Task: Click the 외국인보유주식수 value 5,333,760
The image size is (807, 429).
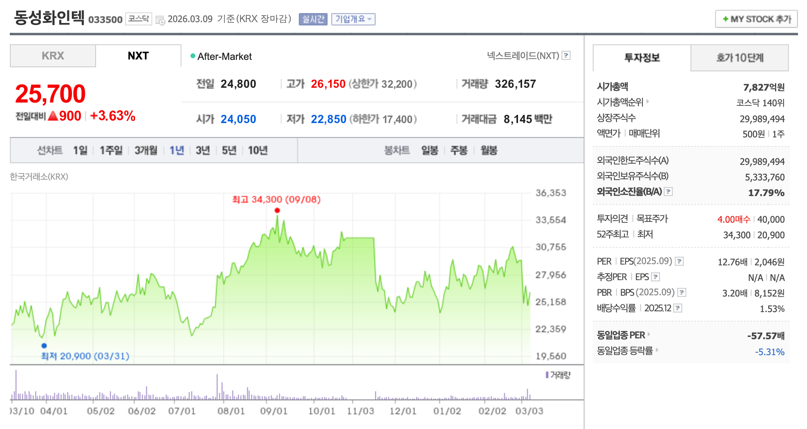Action: point(765,177)
